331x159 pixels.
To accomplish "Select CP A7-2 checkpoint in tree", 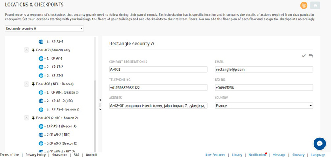I will tap(58, 67).
